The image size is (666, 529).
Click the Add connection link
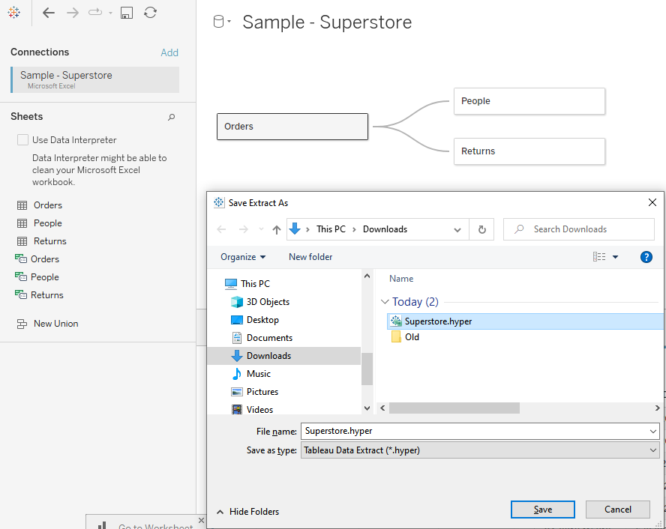point(169,52)
